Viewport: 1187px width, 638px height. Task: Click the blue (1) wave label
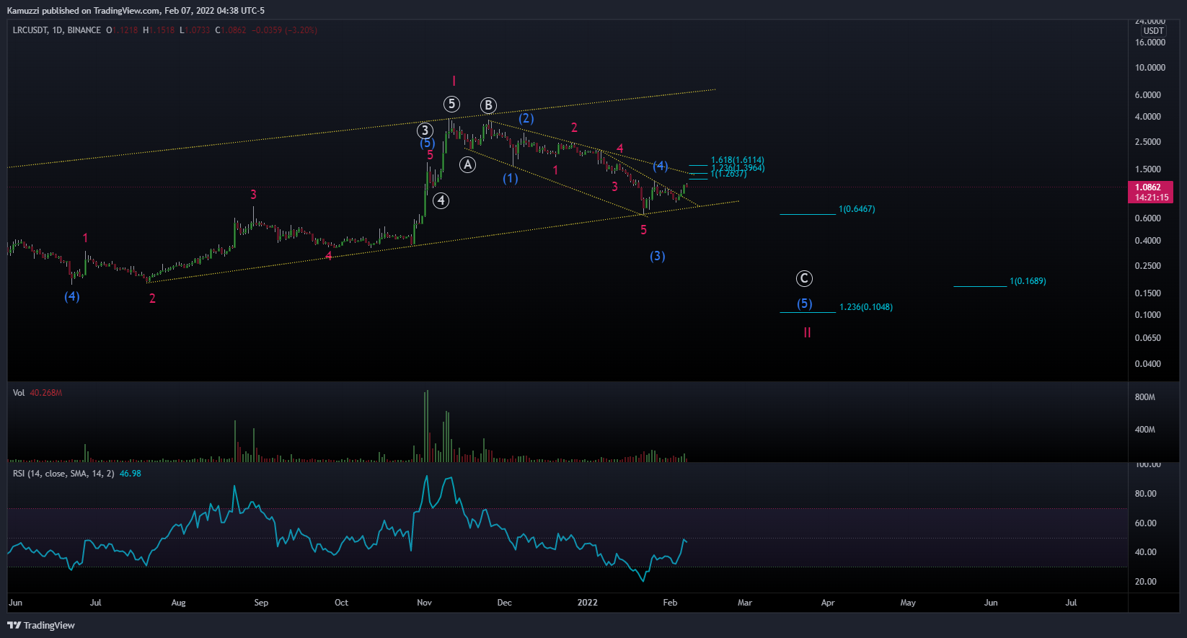[511, 178]
